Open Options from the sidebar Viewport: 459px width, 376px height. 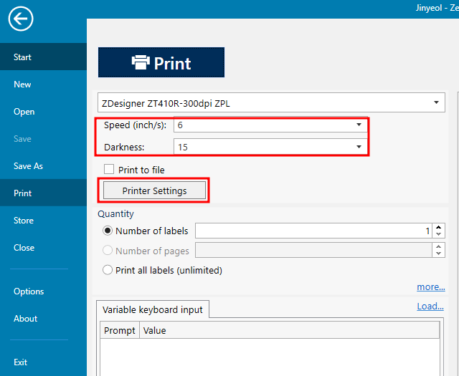point(43,291)
